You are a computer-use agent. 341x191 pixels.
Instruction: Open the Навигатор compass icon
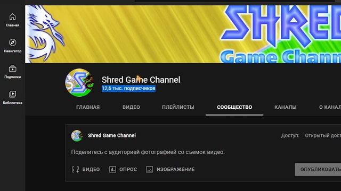pos(12,42)
